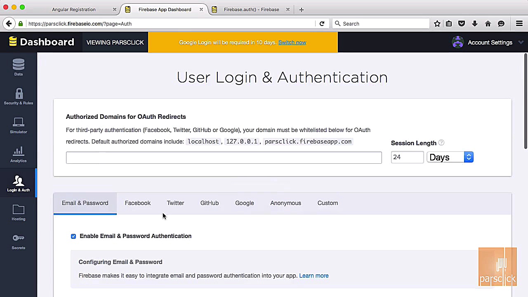Open the Simulator laptop icon
Screen dimensions: 528x297
[19, 123]
